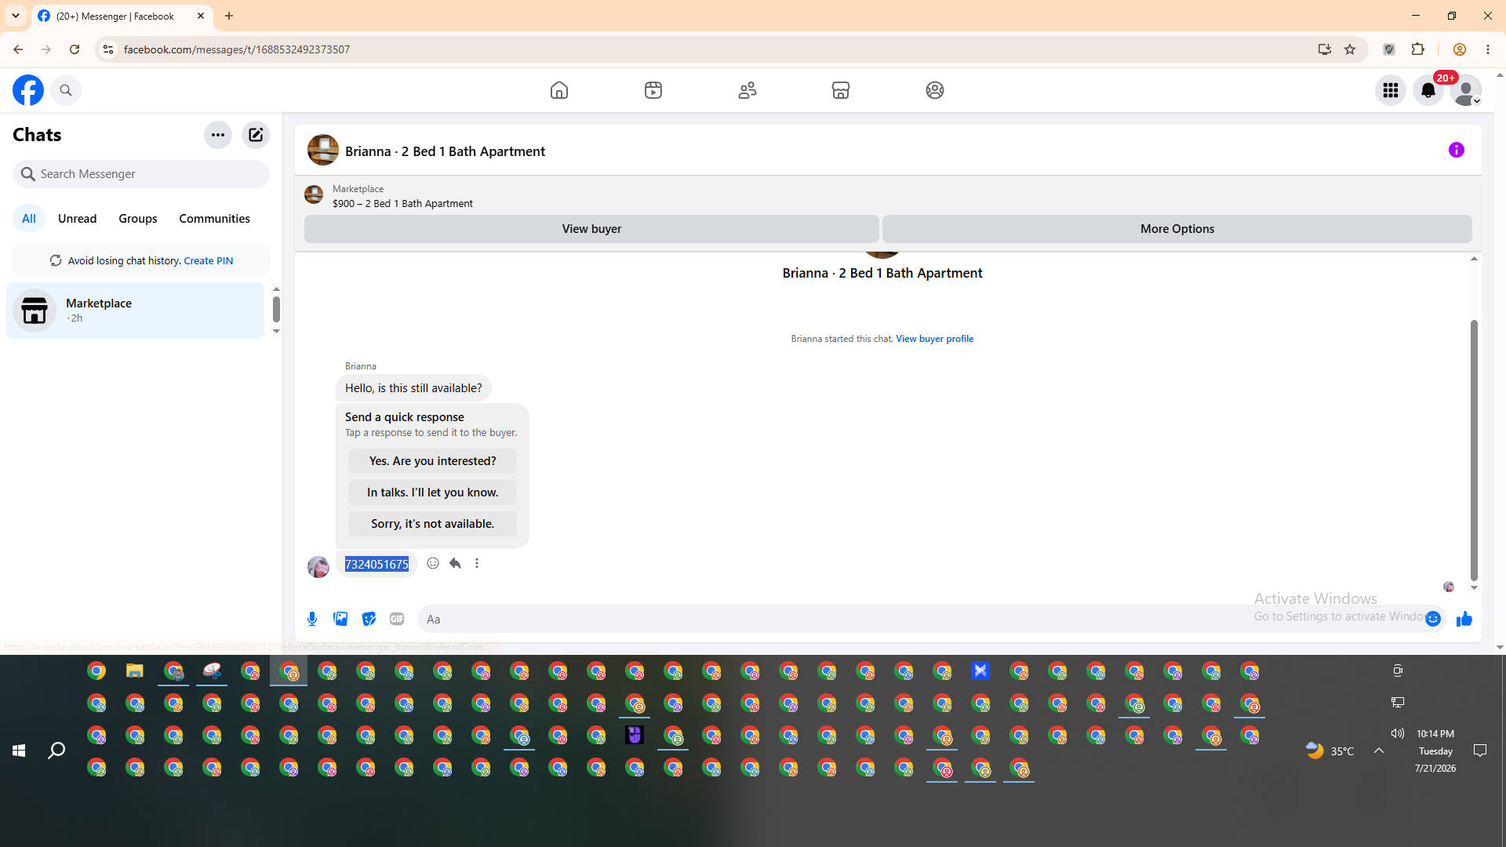
Task: Record a voice clip with microphone icon
Action: (x=312, y=619)
